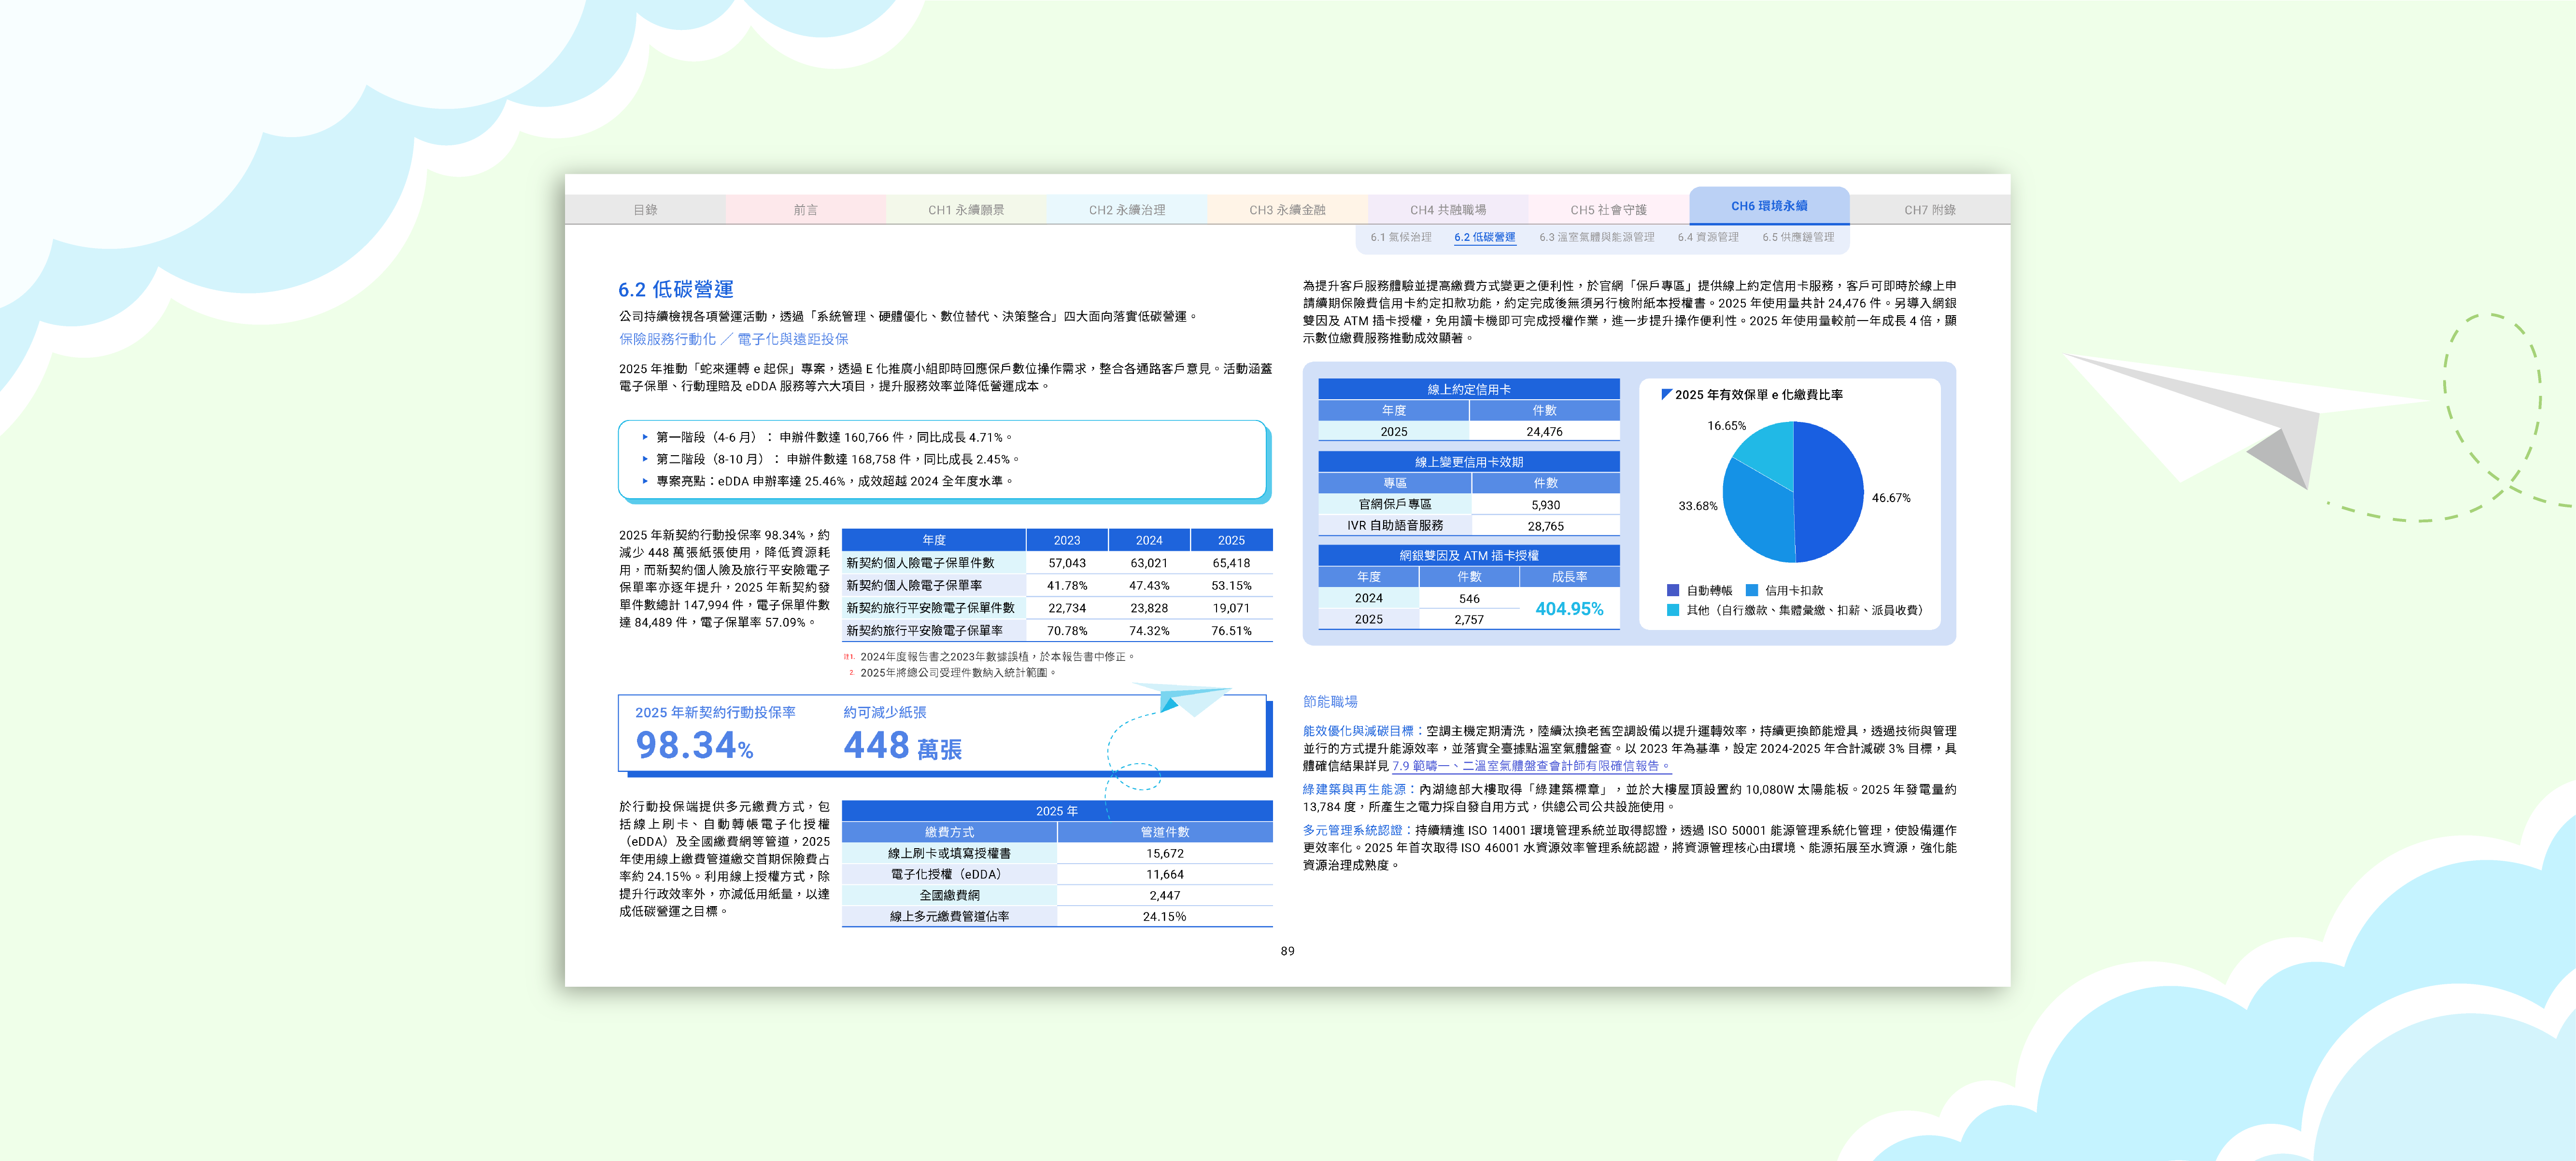Click the 28,765 table cell

point(1545,526)
